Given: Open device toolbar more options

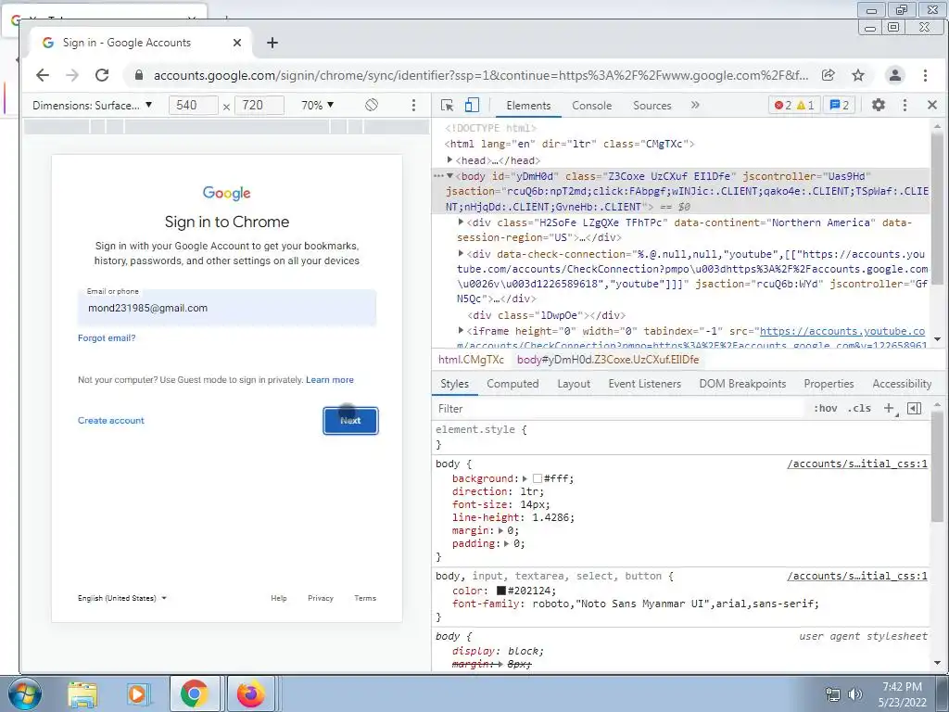Looking at the screenshot, I should click(413, 105).
